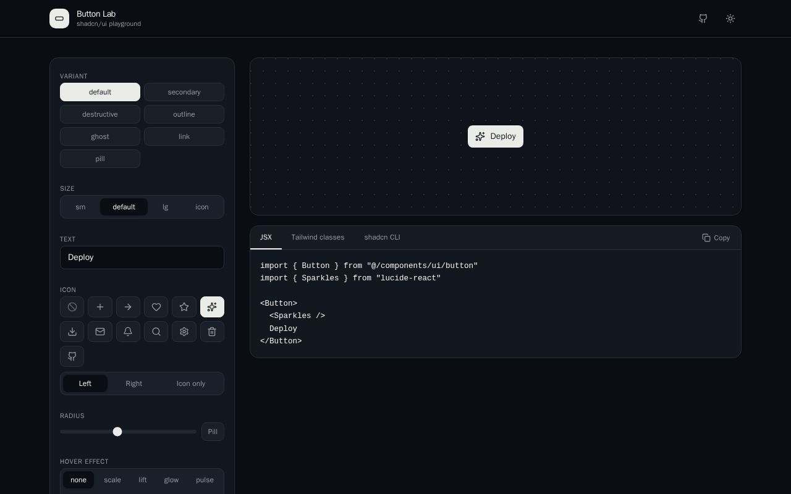Pick the star icon
The width and height of the screenshot is (791, 494).
[x=184, y=307]
